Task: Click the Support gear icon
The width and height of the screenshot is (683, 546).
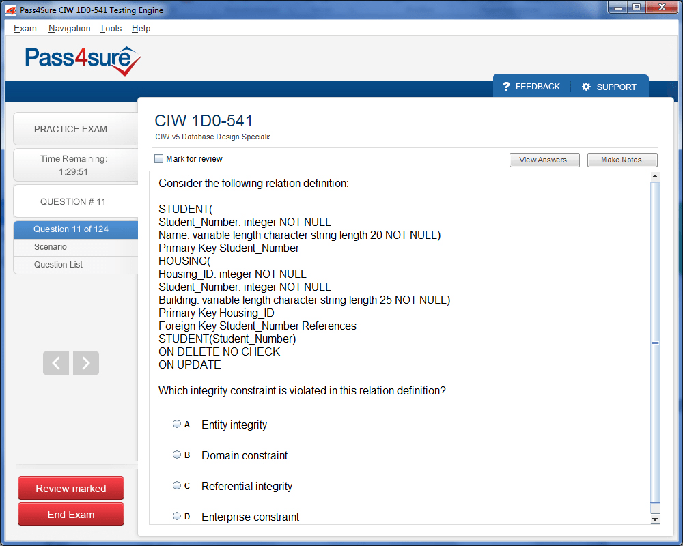Action: (586, 87)
